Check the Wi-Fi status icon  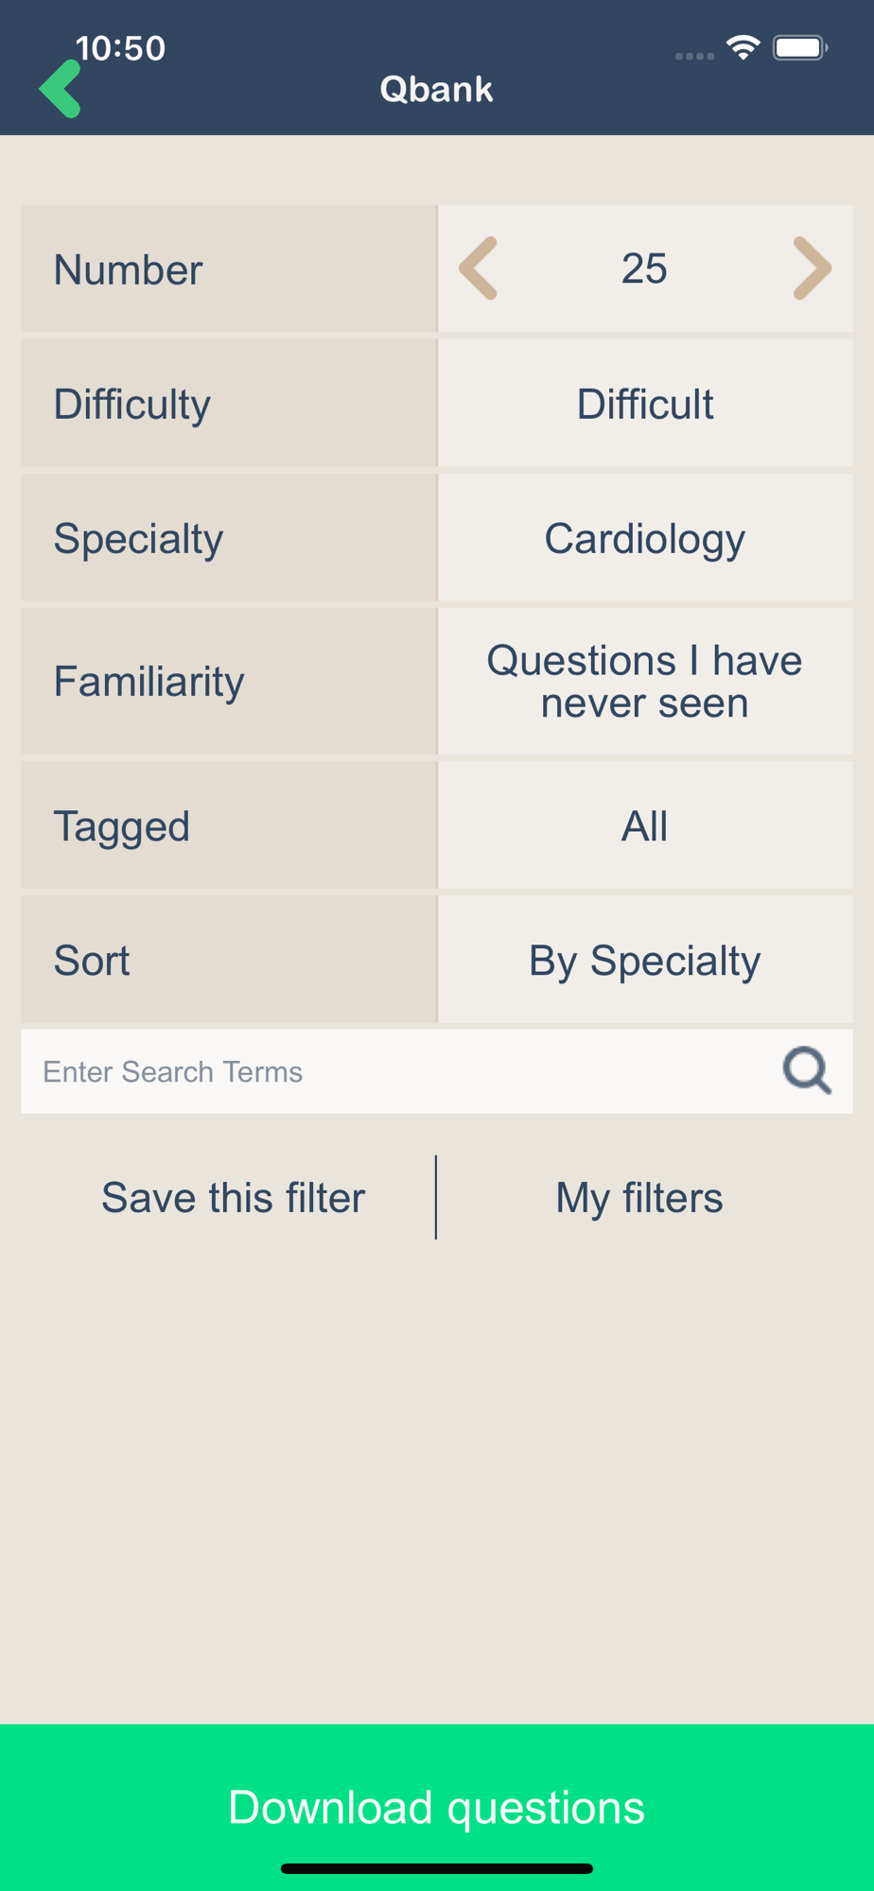[743, 47]
